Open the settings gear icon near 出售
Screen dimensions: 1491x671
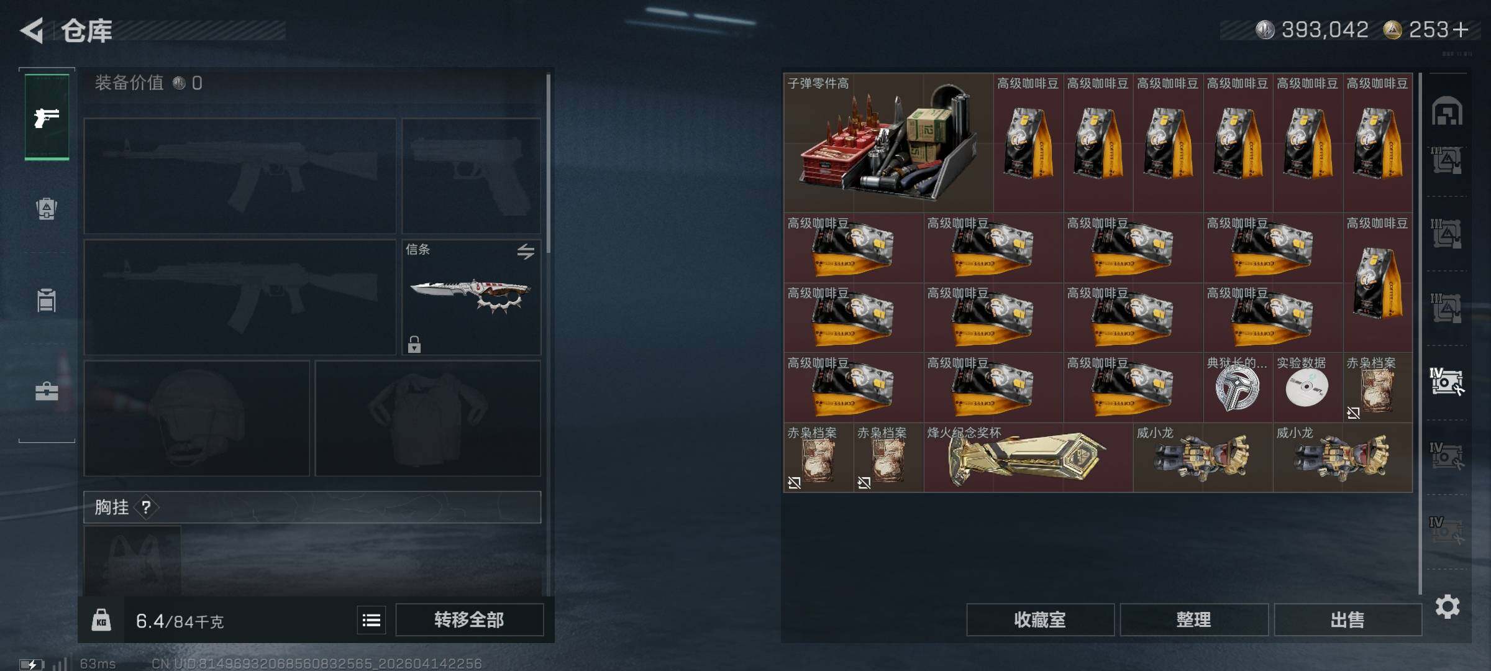coord(1448,606)
